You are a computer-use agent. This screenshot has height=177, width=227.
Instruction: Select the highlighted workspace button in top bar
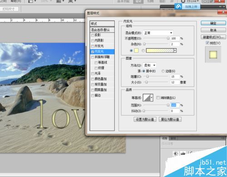138,1
